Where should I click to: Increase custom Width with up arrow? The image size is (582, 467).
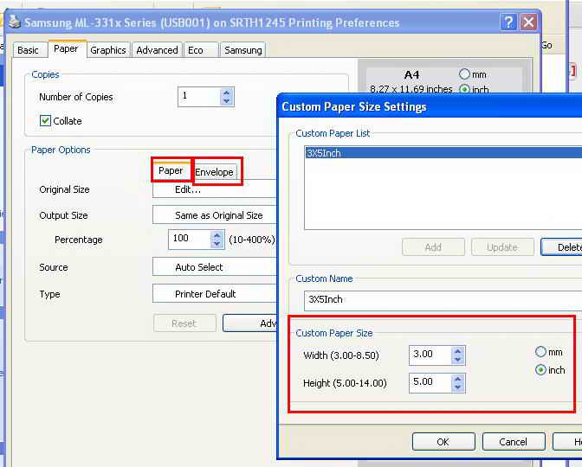[x=457, y=351]
